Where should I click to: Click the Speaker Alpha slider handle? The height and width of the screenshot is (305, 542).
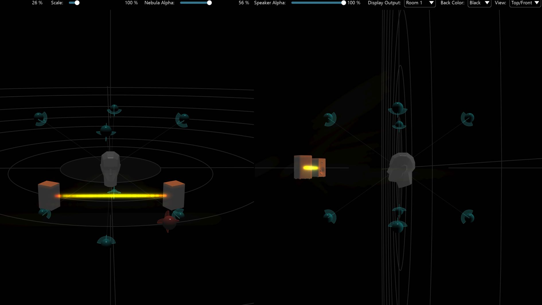click(x=343, y=3)
